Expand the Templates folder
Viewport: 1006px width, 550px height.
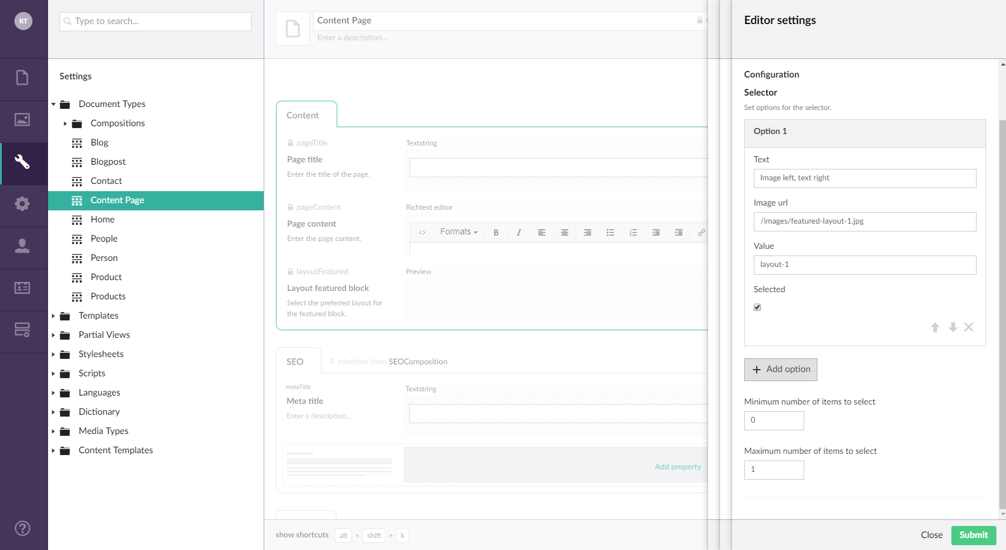click(x=53, y=316)
